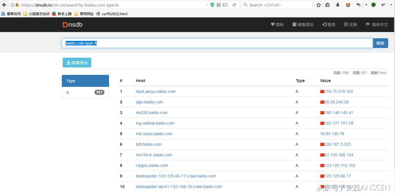This screenshot has height=194, width=395.
Task: Click the reload page icon
Action: [x=234, y=5]
